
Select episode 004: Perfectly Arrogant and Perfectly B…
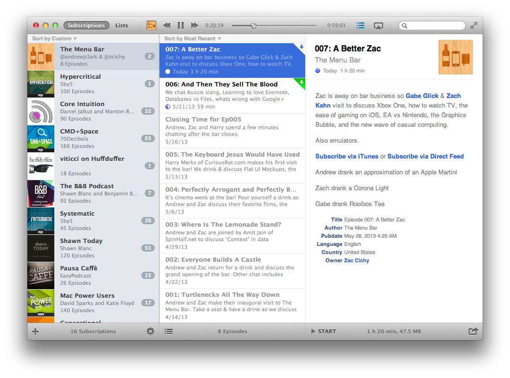pos(232,201)
